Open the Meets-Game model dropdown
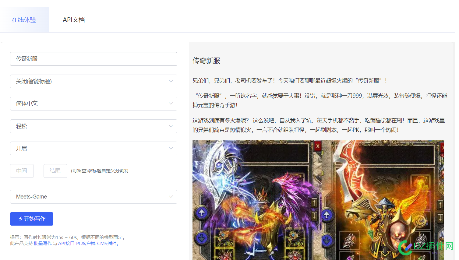 (94, 197)
